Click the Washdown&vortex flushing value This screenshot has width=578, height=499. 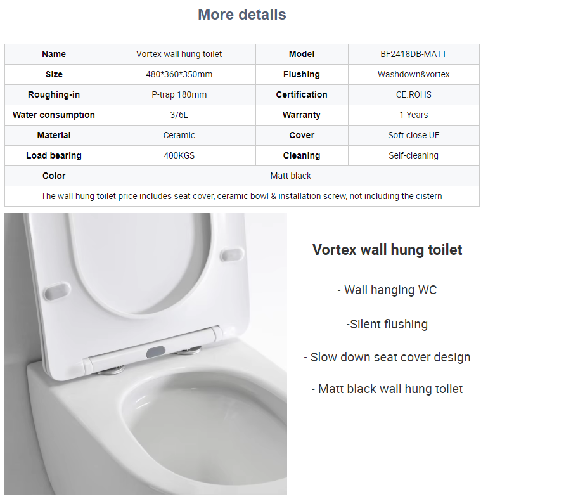click(x=414, y=74)
